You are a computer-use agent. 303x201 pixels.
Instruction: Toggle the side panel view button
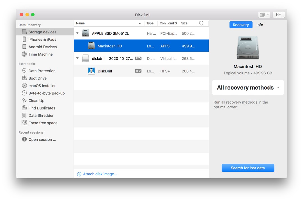click(279, 15)
